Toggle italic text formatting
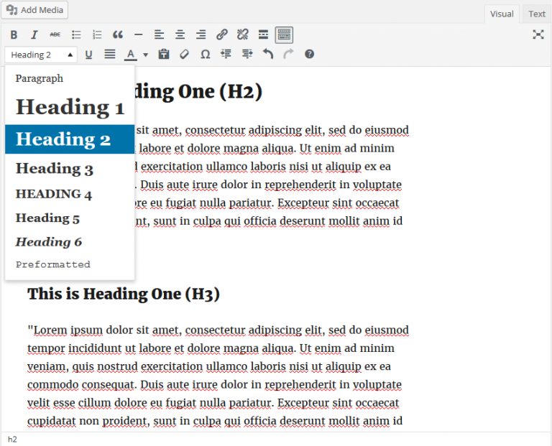This screenshot has width=552, height=446. pos(34,34)
